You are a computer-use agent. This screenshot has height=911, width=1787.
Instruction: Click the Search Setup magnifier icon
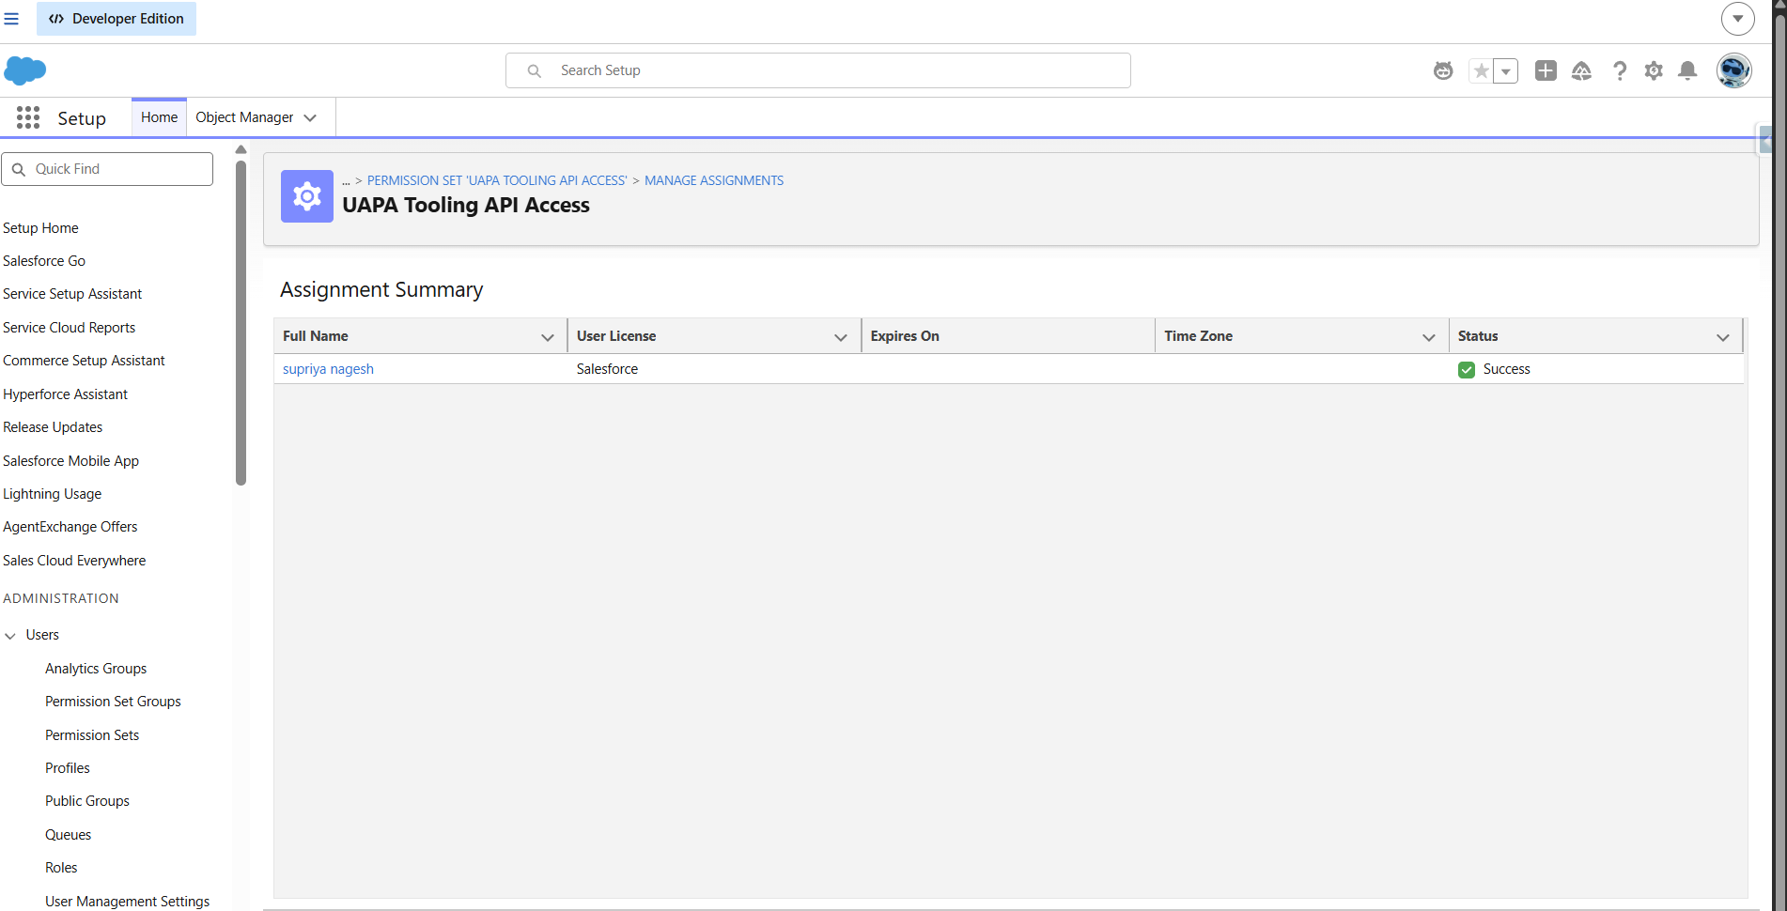[534, 70]
